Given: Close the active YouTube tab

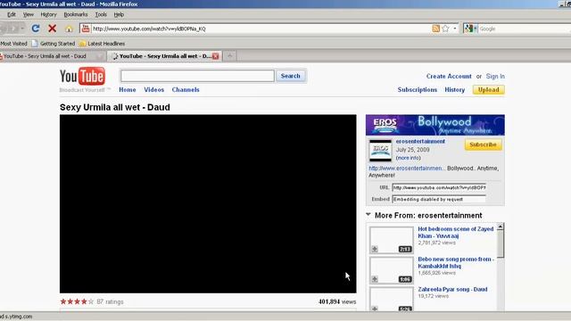Looking at the screenshot, I should tap(216, 56).
